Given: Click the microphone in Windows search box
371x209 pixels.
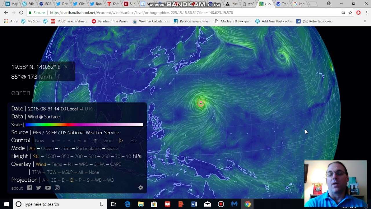Looking at the screenshot, I should tap(101, 204).
